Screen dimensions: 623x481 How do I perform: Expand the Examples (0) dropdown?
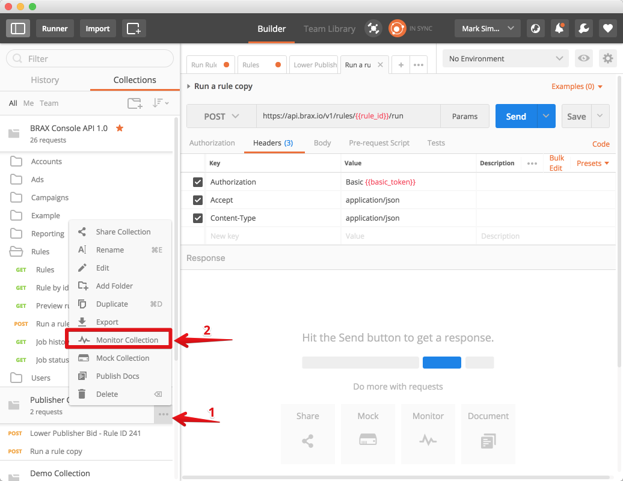tap(577, 87)
